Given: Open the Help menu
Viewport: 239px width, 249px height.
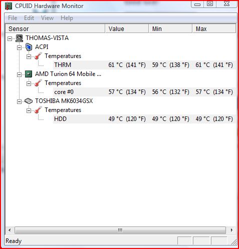Looking at the screenshot, I should (x=67, y=18).
